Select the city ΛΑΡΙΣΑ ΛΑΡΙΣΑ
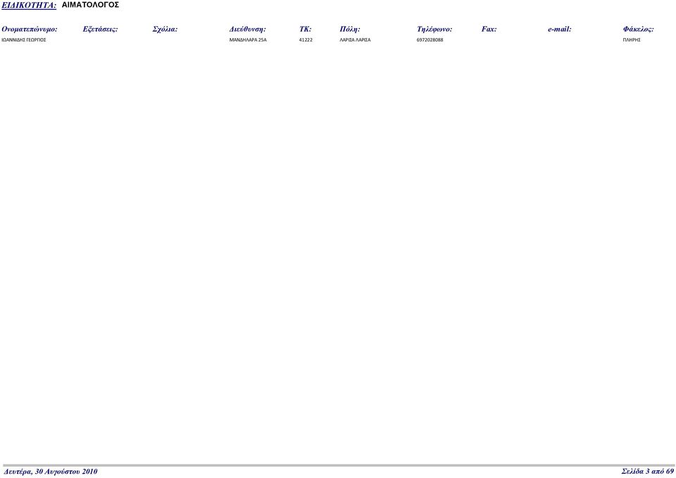This screenshot has width=676, height=478. pyautogui.click(x=355, y=39)
